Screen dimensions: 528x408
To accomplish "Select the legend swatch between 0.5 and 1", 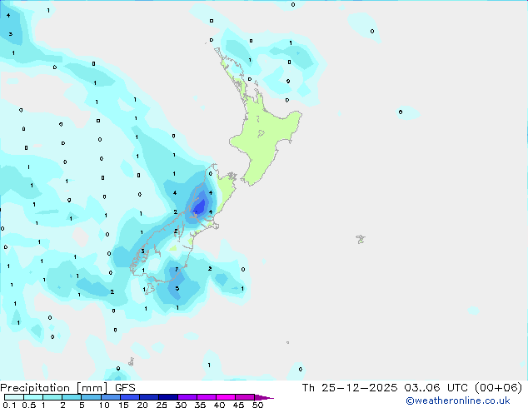I will pos(33,397).
